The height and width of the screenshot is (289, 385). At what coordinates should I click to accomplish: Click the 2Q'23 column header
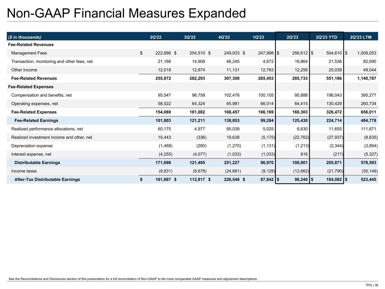coord(292,37)
